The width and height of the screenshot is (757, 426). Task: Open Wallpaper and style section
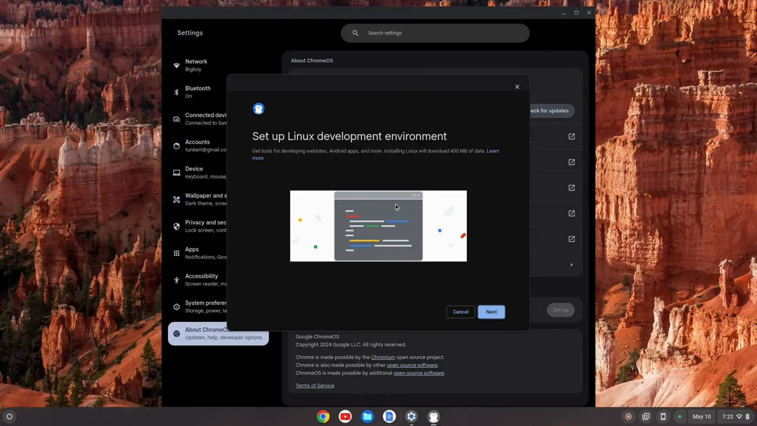click(198, 200)
